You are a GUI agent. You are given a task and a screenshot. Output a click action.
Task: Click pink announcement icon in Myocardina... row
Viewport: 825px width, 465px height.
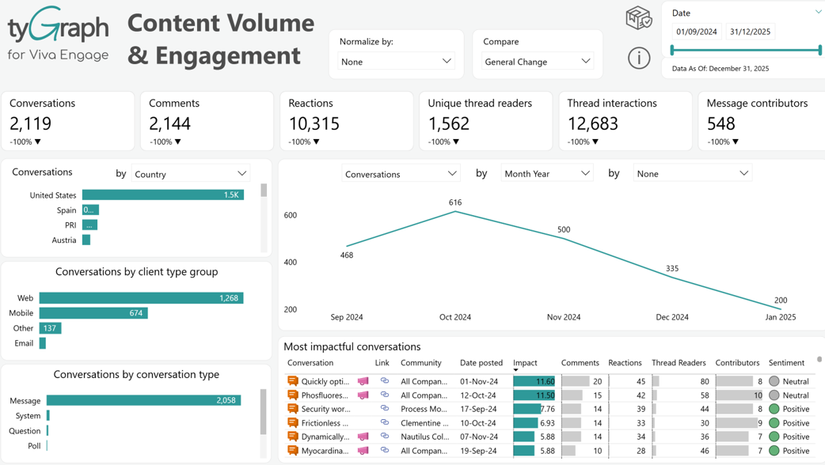[x=363, y=451]
